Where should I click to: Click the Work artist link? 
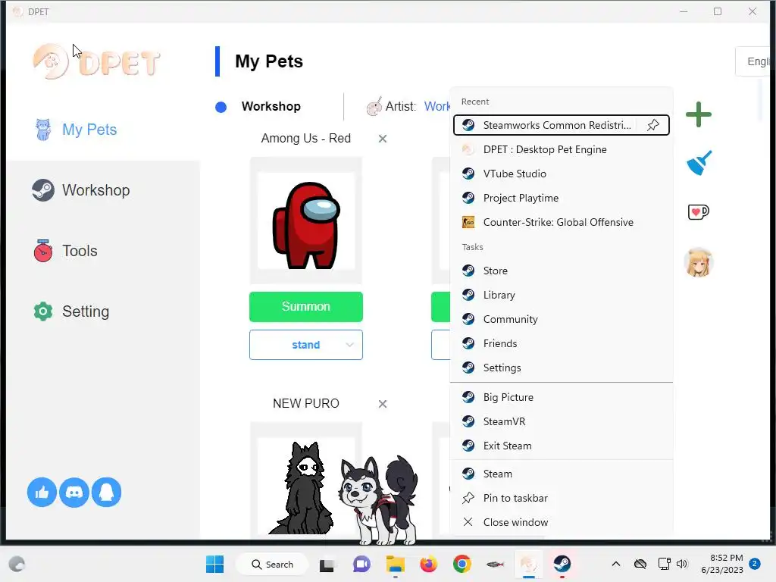pos(436,106)
